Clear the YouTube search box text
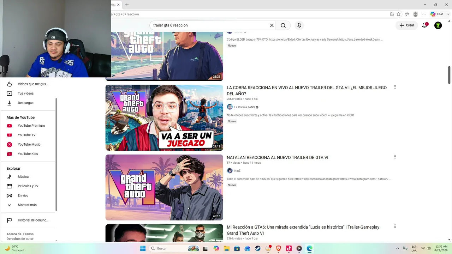The height and width of the screenshot is (254, 452). click(272, 25)
